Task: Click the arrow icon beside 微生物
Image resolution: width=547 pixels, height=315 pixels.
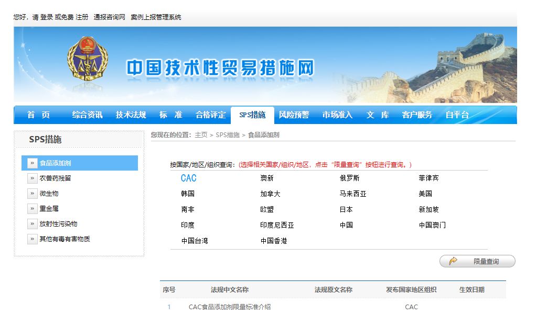Action: (x=33, y=193)
